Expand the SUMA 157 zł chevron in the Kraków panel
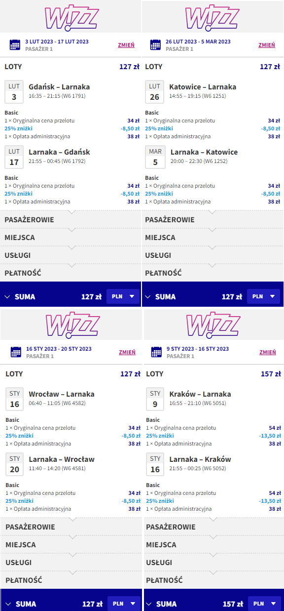 pos(148,604)
